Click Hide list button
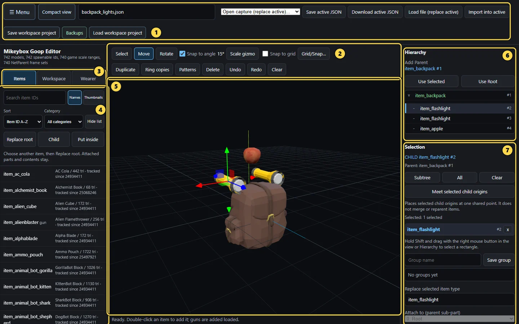 (x=94, y=122)
